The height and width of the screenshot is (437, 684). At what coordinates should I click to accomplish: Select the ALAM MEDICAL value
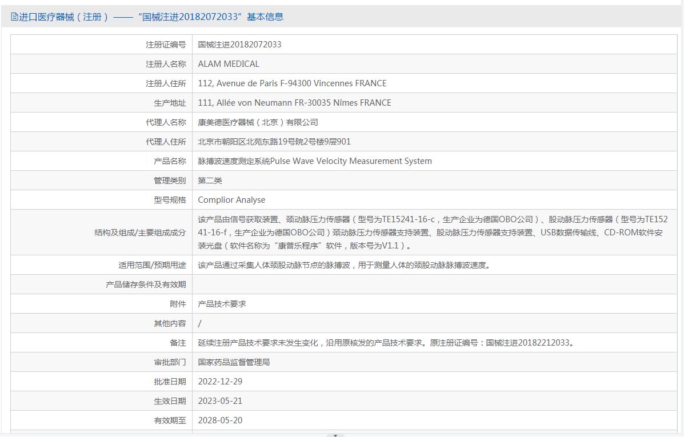(229, 64)
